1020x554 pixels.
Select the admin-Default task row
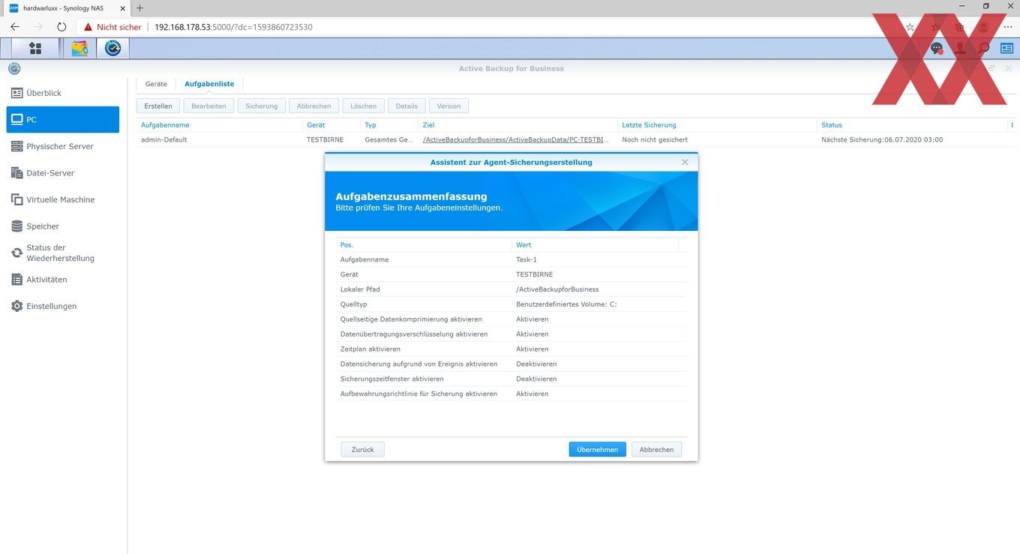pos(576,139)
